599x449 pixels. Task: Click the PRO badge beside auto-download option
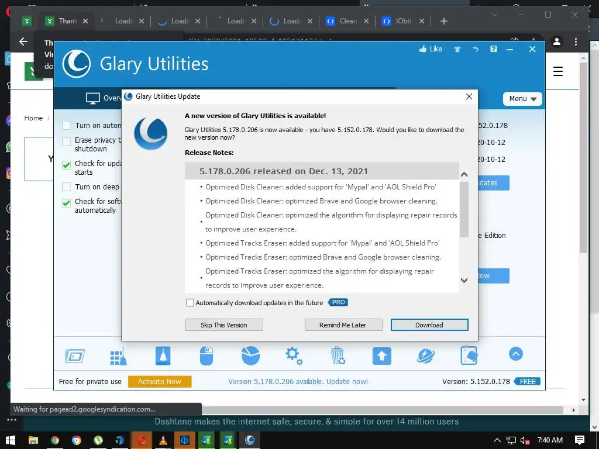pyautogui.click(x=338, y=302)
